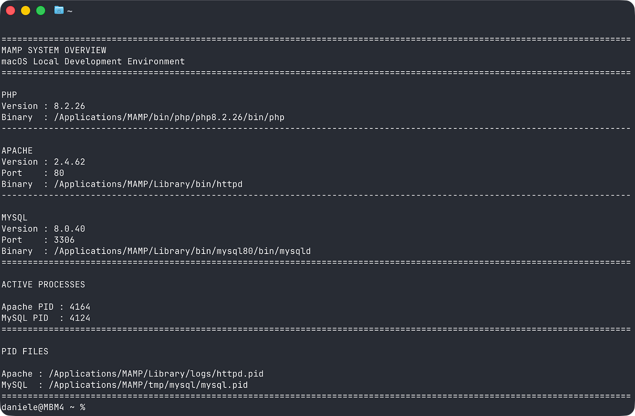635x416 pixels.
Task: Click the mysqld binary path text
Action: [x=182, y=251]
